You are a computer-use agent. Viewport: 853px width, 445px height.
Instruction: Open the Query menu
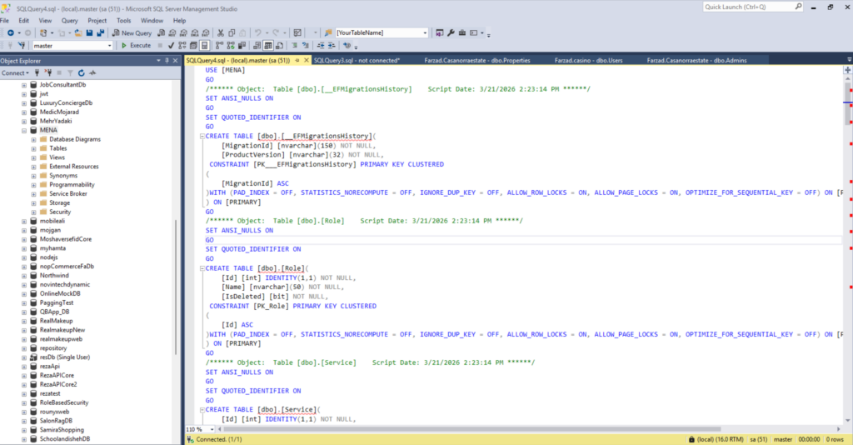click(x=70, y=21)
